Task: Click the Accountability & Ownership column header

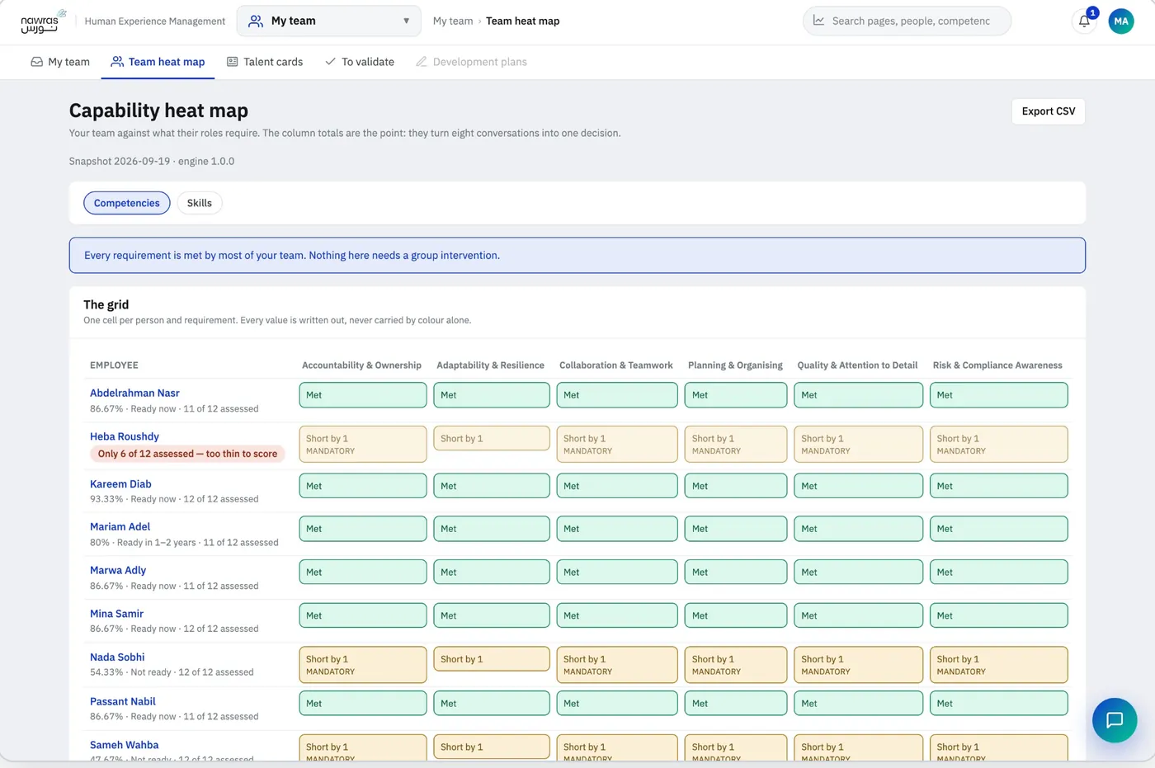Action: point(361,365)
